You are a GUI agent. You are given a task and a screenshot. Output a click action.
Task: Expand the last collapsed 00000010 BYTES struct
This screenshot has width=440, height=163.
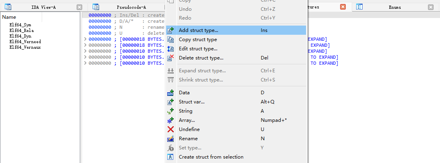pyautogui.click(x=85, y=63)
